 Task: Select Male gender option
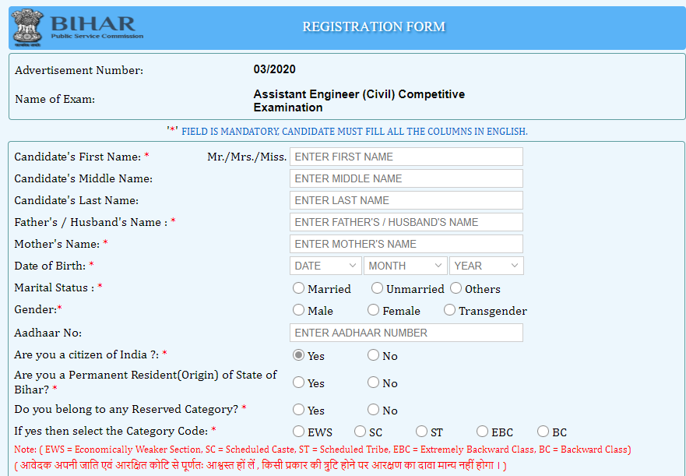(x=298, y=309)
